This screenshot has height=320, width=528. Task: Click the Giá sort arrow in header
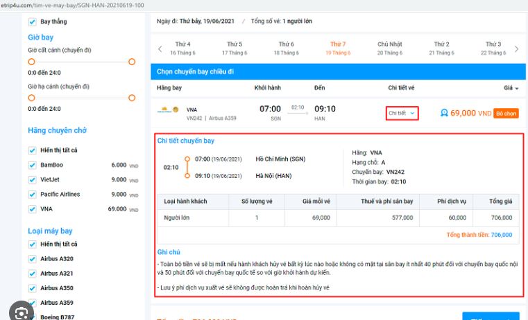pos(517,89)
